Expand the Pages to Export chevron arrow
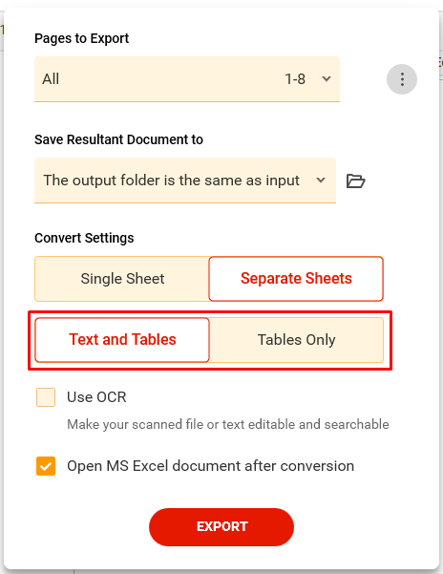The height and width of the screenshot is (574, 443). pos(327,78)
